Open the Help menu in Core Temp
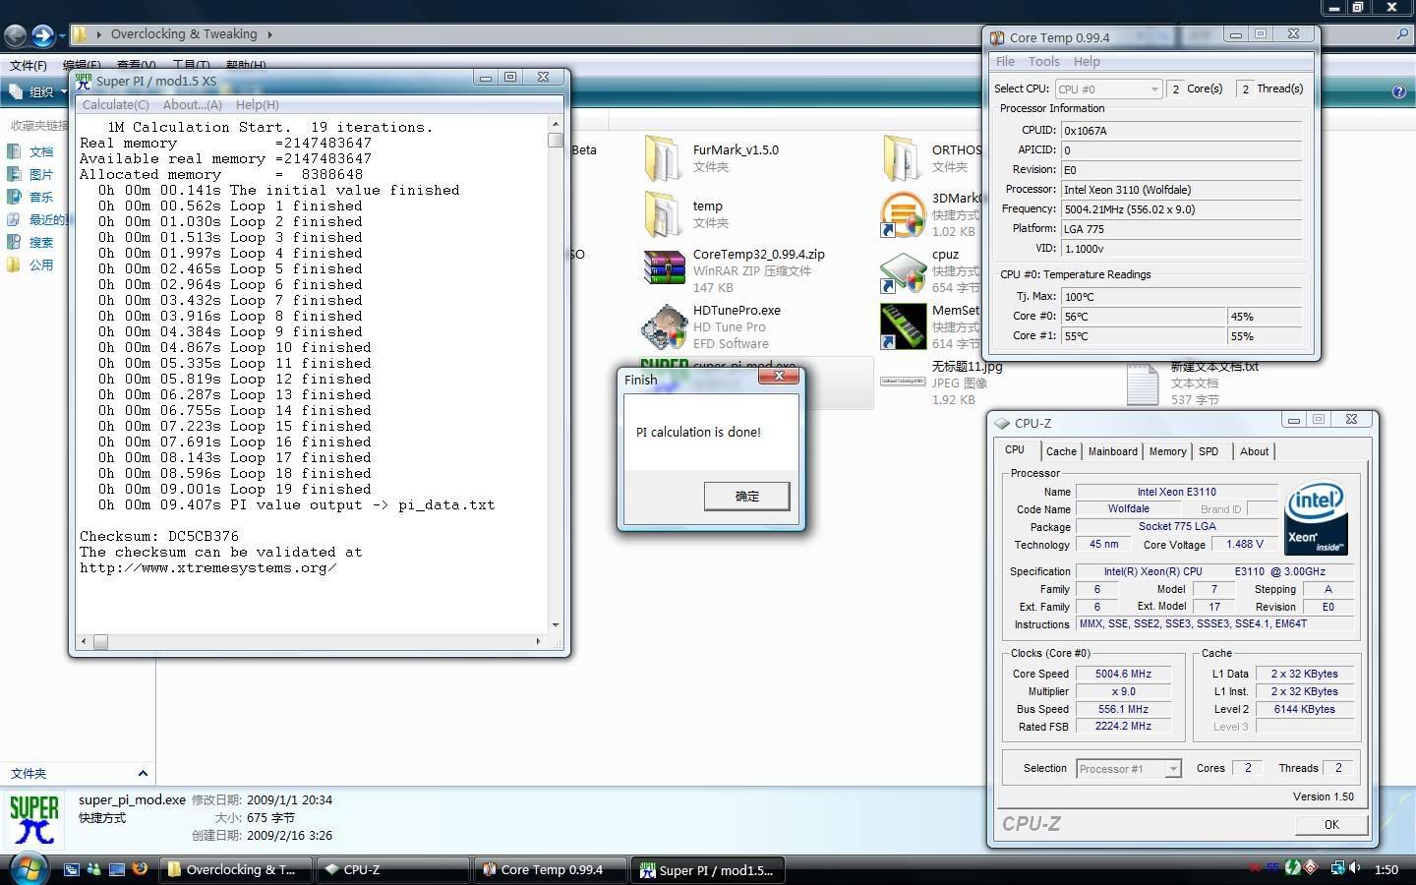Image resolution: width=1416 pixels, height=885 pixels. (1087, 61)
